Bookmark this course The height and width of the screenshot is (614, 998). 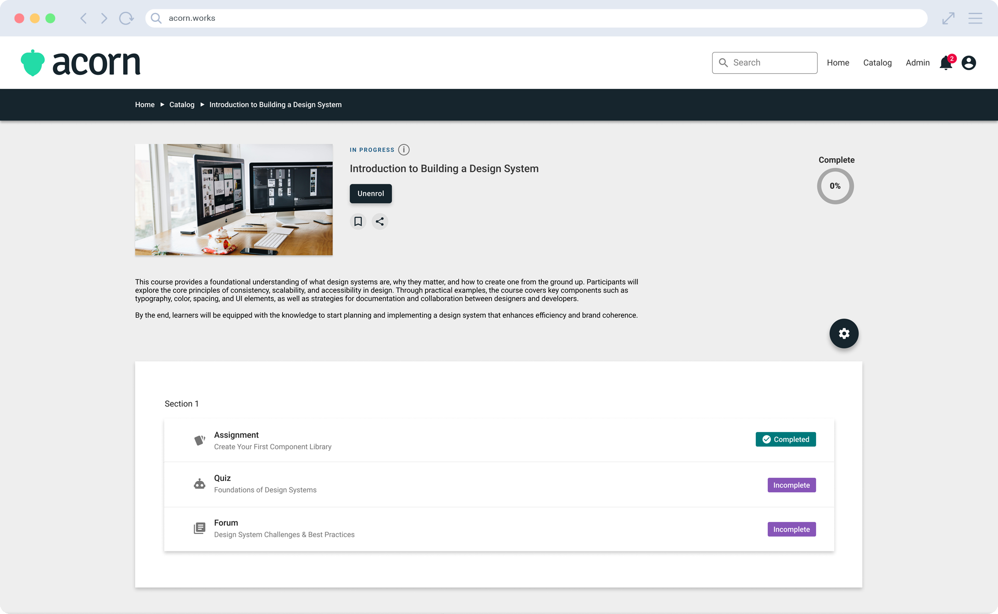pos(358,221)
